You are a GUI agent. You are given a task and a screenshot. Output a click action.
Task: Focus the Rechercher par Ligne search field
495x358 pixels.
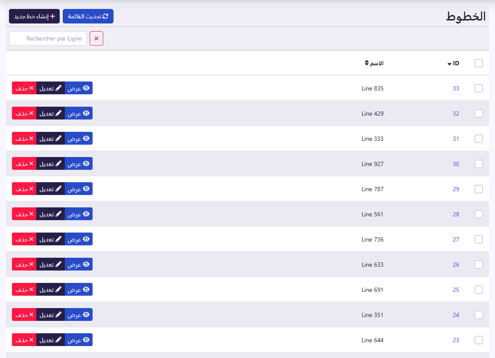48,38
